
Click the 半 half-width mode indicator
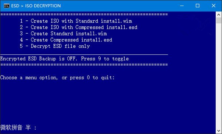pos(28,127)
